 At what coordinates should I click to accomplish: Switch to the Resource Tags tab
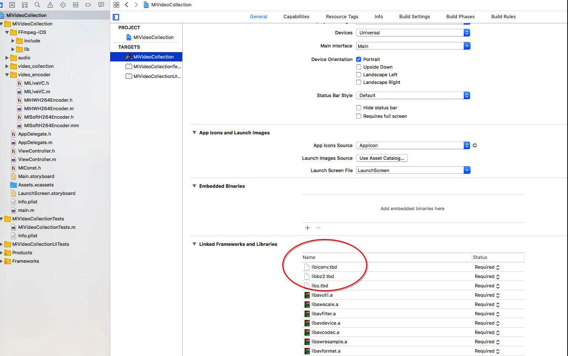pos(342,17)
